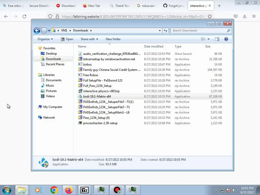Image resolution: width=260 pixels, height=195 pixels.
Task: Open Explorer help icon
Action: coord(226,39)
